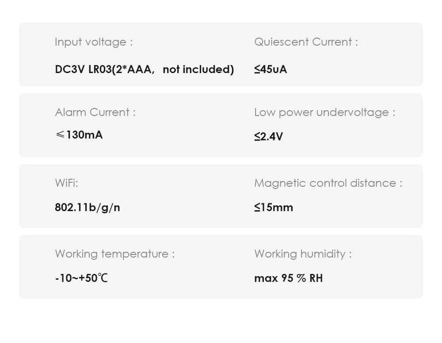Click the "WiFi:" label

67,183
